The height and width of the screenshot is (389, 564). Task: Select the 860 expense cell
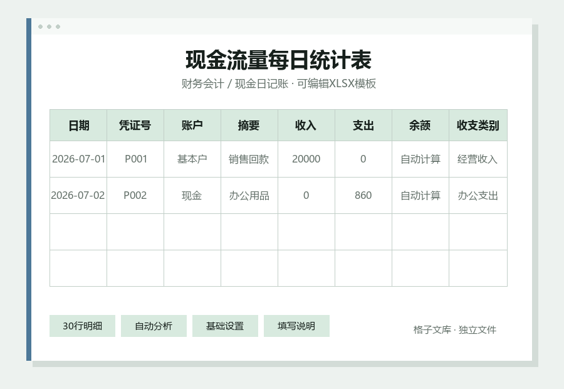pos(363,196)
